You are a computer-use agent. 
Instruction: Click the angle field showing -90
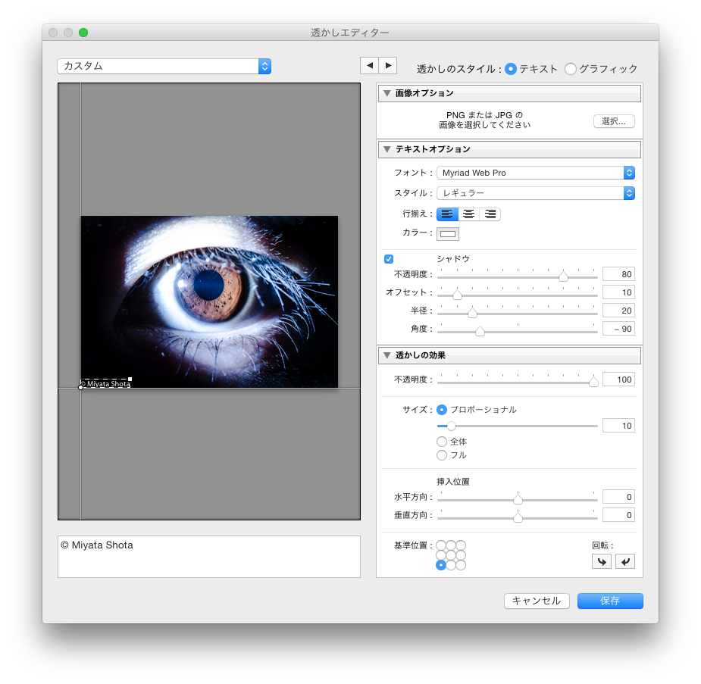click(618, 330)
